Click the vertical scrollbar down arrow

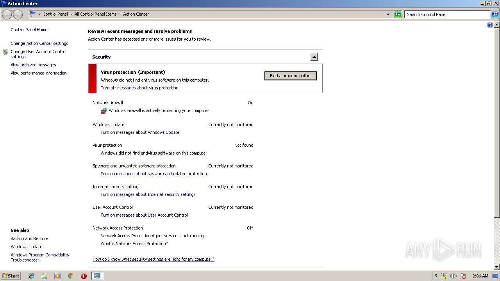497,267
